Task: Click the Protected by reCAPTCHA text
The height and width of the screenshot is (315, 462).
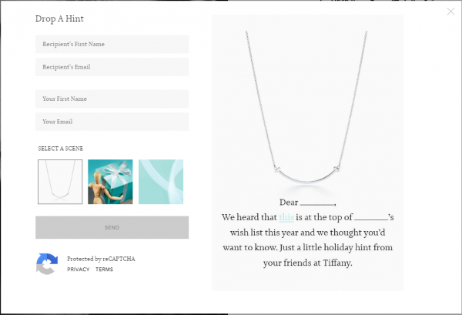Action: [x=101, y=259]
